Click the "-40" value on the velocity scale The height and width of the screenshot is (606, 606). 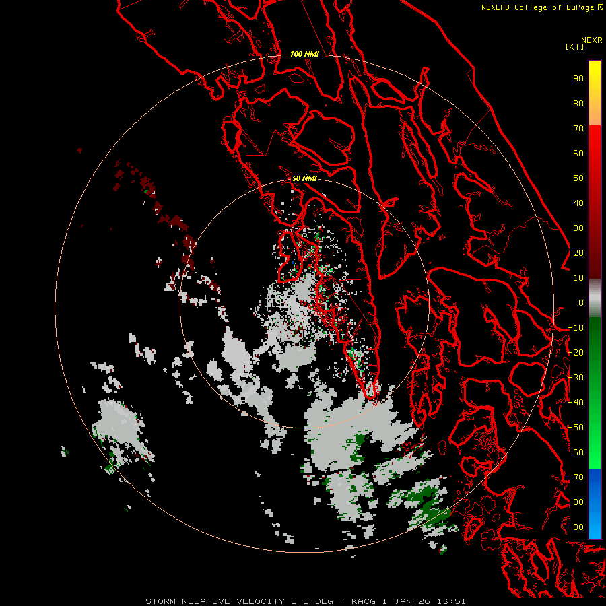pos(576,403)
